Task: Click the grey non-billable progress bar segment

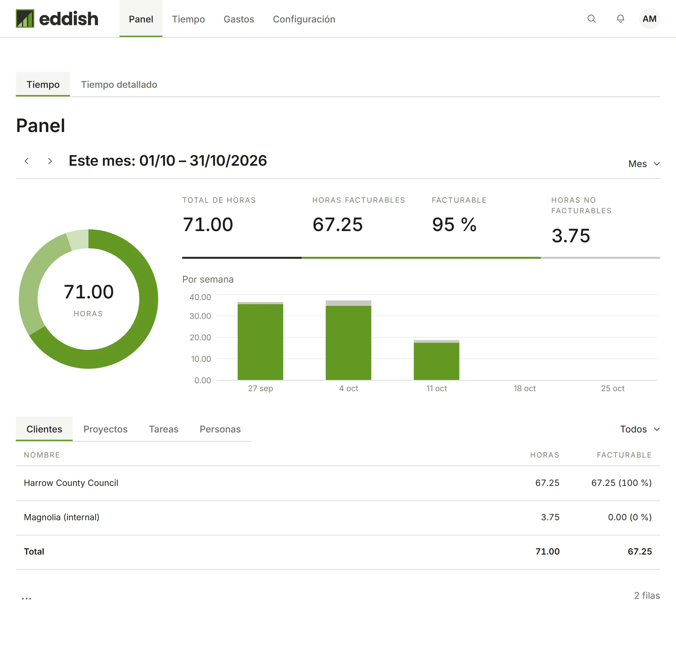Action: (x=600, y=257)
